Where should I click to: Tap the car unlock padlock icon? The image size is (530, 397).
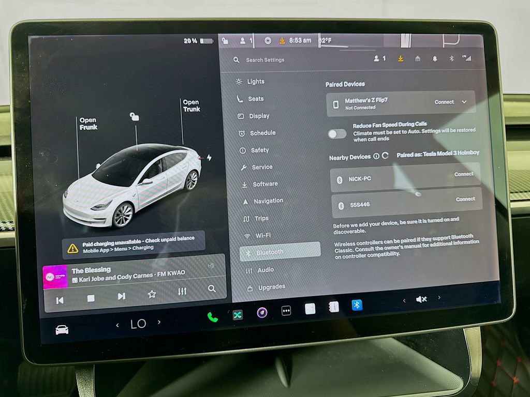134,117
